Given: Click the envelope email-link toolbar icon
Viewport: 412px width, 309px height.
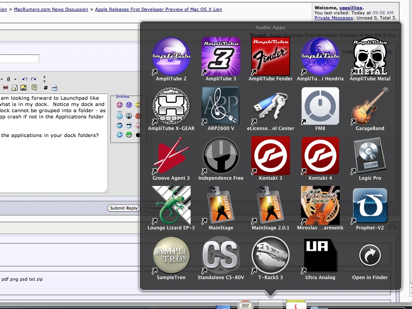Looking at the screenshot, I should [14, 88].
